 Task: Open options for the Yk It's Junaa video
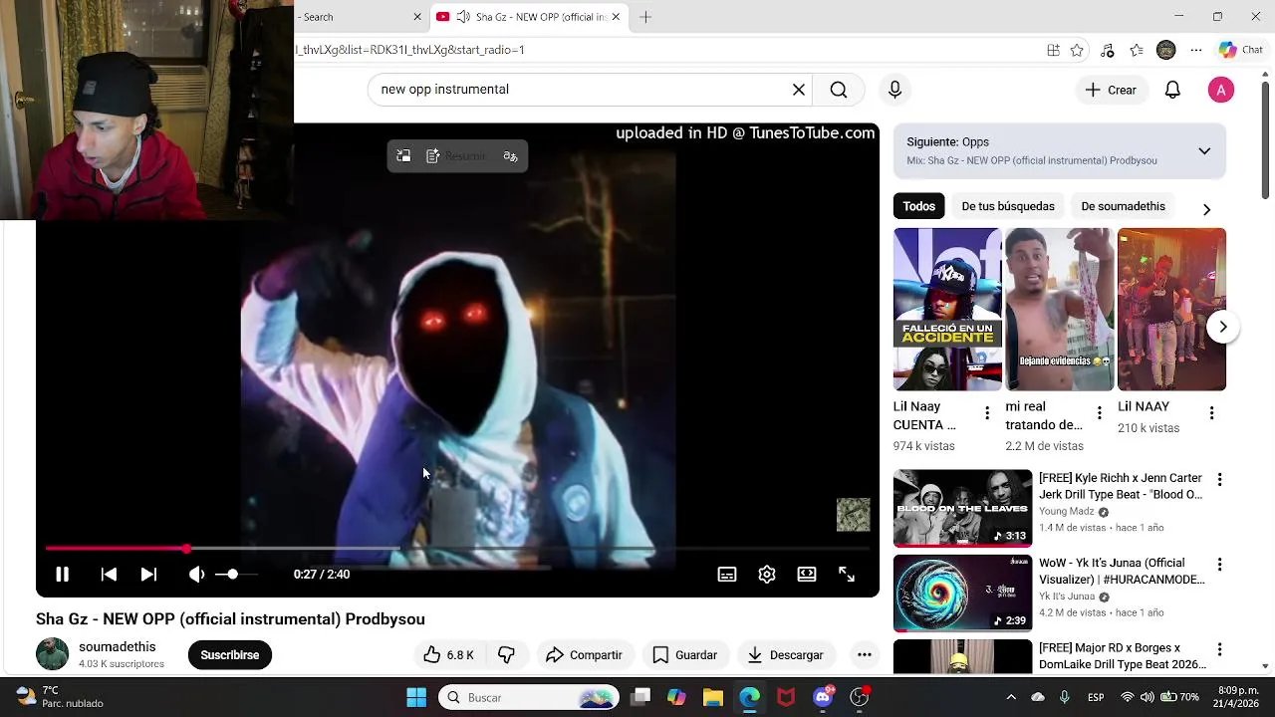click(1218, 565)
